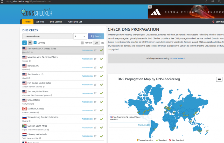Open the map hamburger menu icon
The width and height of the screenshot is (224, 143).
pyautogui.click(x=219, y=79)
